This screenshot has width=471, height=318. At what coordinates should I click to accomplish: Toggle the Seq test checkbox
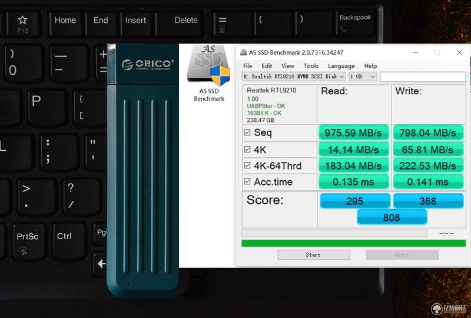(247, 132)
